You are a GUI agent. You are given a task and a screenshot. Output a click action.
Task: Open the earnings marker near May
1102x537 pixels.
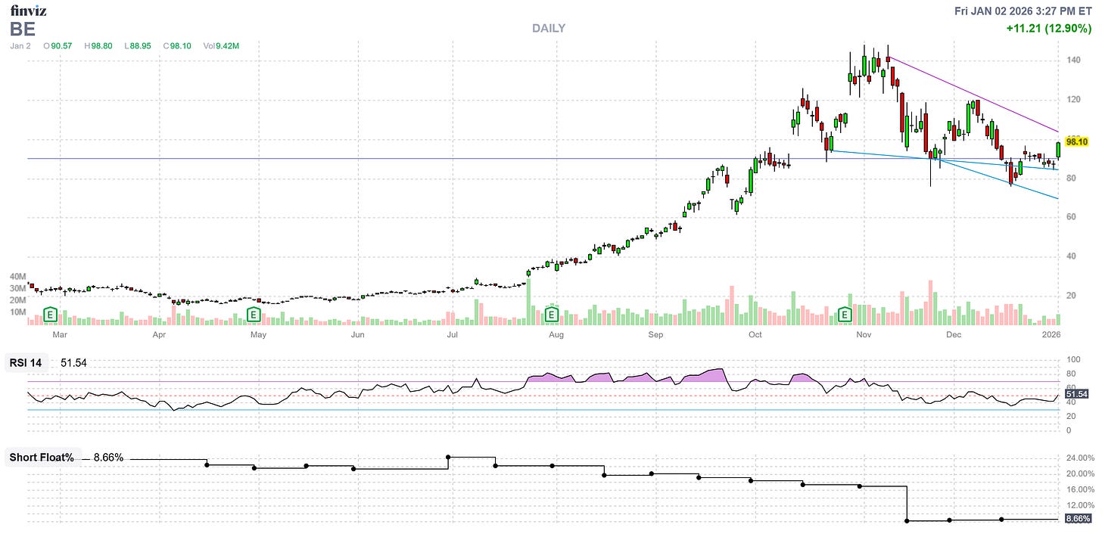pyautogui.click(x=254, y=313)
